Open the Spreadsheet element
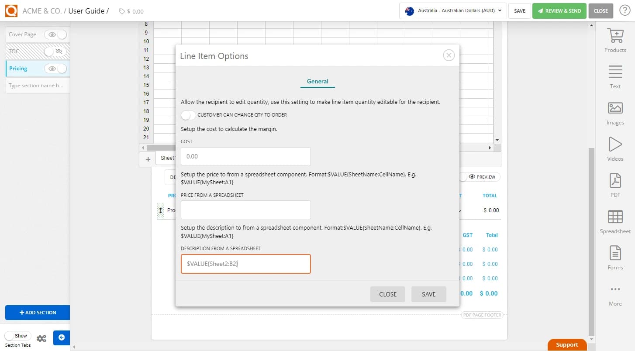Screen dimensions: 635x351 click(615, 221)
